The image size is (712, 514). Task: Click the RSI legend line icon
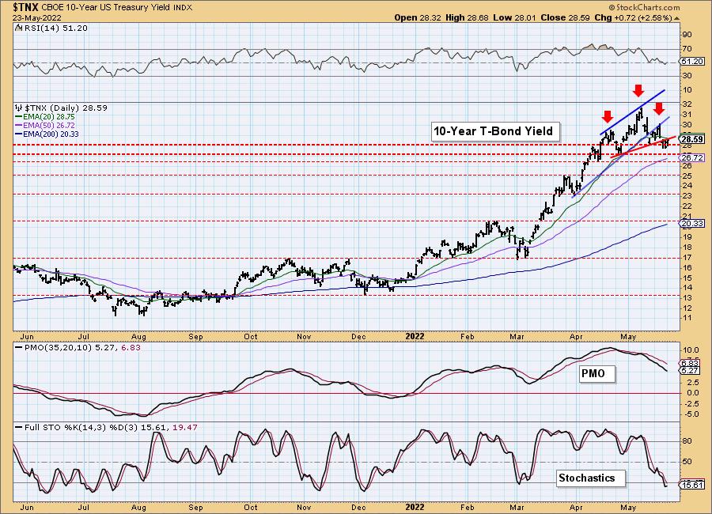click(17, 28)
